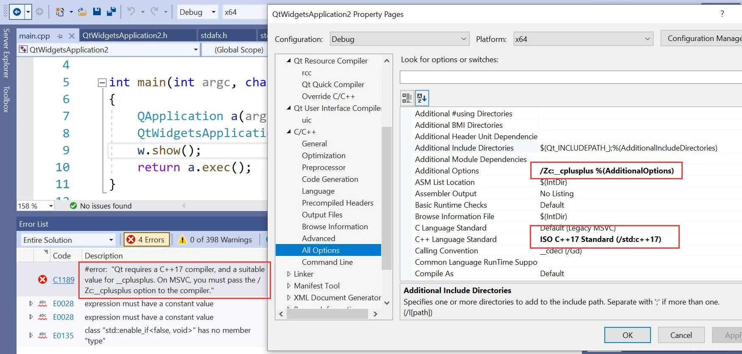Open the Undo history dropdown arrow
The height and width of the screenshot is (354, 742).
click(x=143, y=12)
